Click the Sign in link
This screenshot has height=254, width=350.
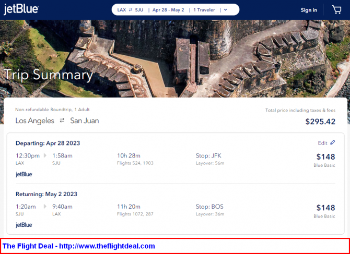[x=309, y=10]
